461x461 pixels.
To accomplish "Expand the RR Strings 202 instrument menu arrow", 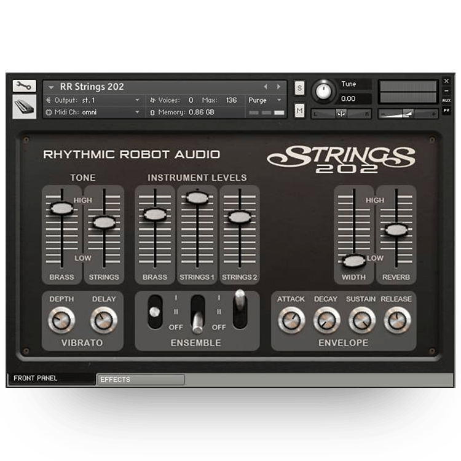I will [x=51, y=87].
